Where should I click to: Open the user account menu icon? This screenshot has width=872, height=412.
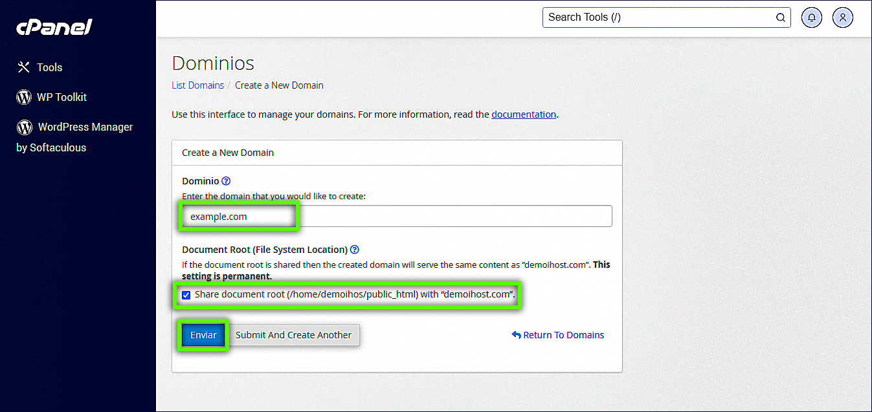pos(843,17)
